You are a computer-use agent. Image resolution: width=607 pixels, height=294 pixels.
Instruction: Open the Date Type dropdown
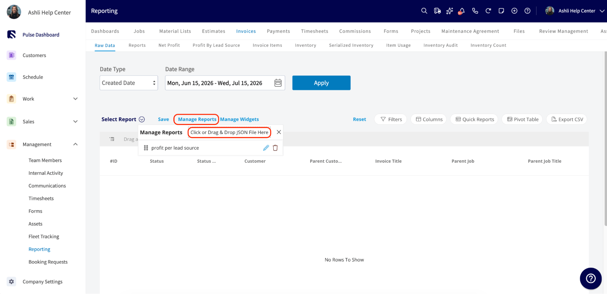click(x=129, y=83)
